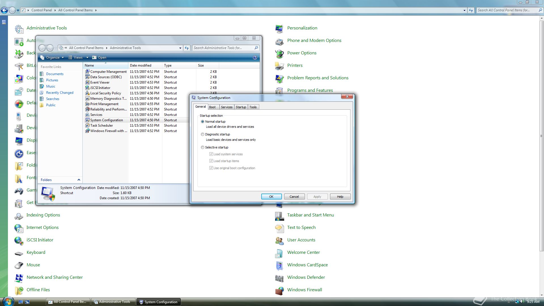The image size is (544, 306).
Task: Sort by Date modified column header
Action: (x=145, y=65)
